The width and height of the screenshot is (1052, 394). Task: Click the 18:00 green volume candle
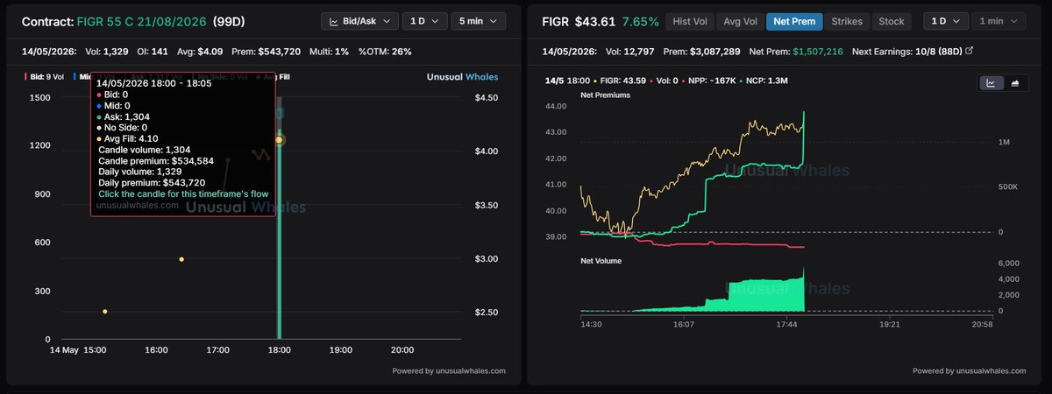pyautogui.click(x=279, y=236)
